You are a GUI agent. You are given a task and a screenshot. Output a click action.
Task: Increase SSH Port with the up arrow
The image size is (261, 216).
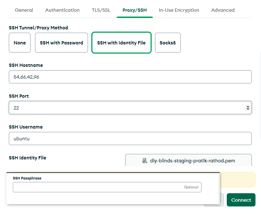point(248,106)
